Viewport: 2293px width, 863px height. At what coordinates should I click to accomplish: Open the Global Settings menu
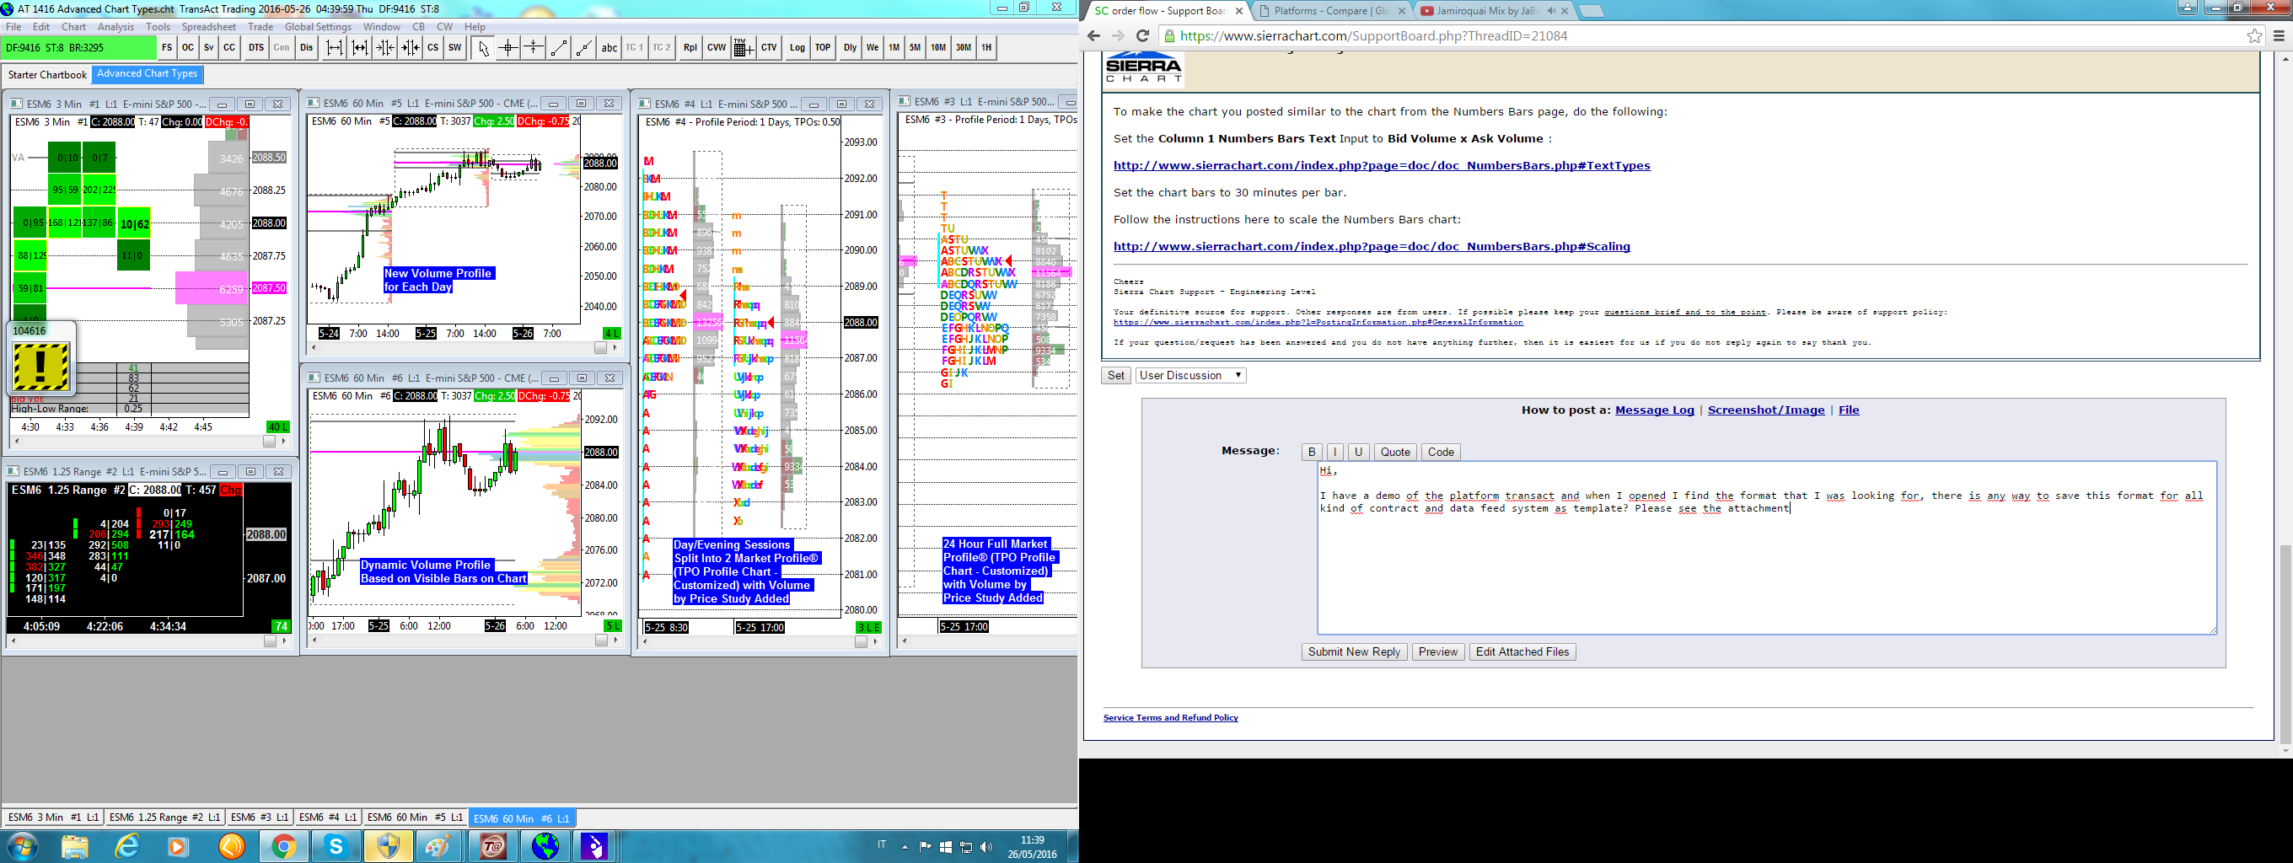pos(318,27)
